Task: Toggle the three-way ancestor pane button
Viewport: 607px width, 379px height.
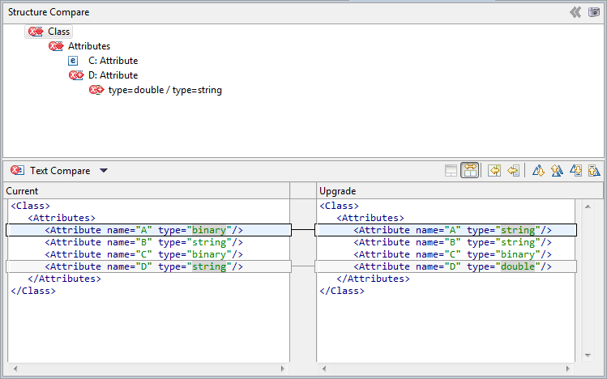Action: coord(451,170)
